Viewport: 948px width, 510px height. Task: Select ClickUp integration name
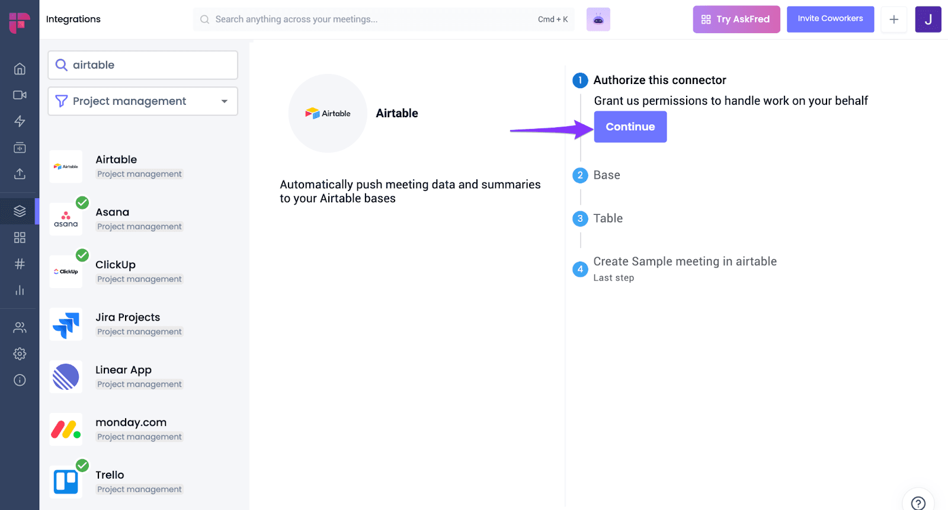click(x=116, y=264)
